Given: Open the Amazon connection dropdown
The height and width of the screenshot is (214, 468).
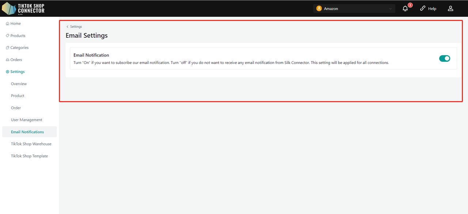Looking at the screenshot, I should (x=354, y=8).
